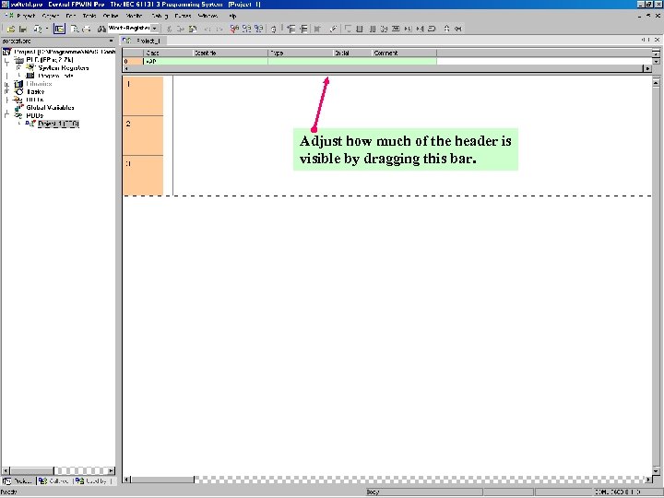Expand the Tasks tree node
Screen dimensions: 664x498
(6, 91)
